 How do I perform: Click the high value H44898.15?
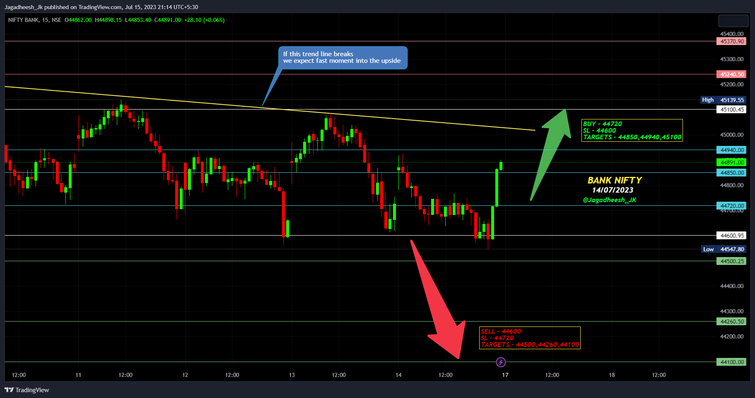(109, 20)
